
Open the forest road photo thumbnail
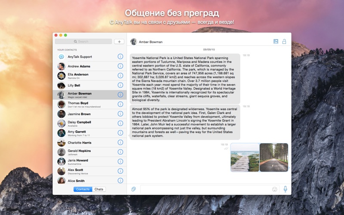click(x=273, y=157)
